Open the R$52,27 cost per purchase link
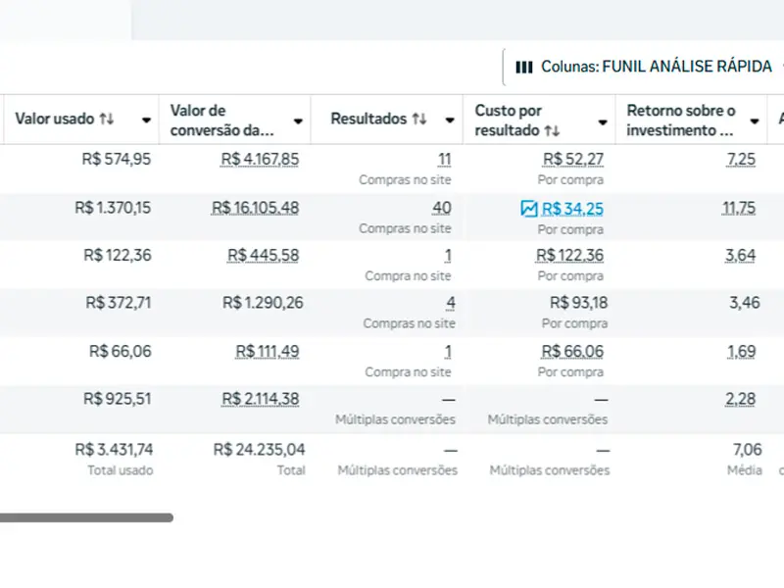This screenshot has height=588, width=784. [x=573, y=159]
